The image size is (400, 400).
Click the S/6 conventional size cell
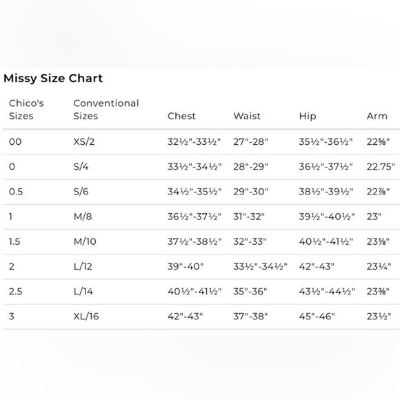[x=81, y=192]
